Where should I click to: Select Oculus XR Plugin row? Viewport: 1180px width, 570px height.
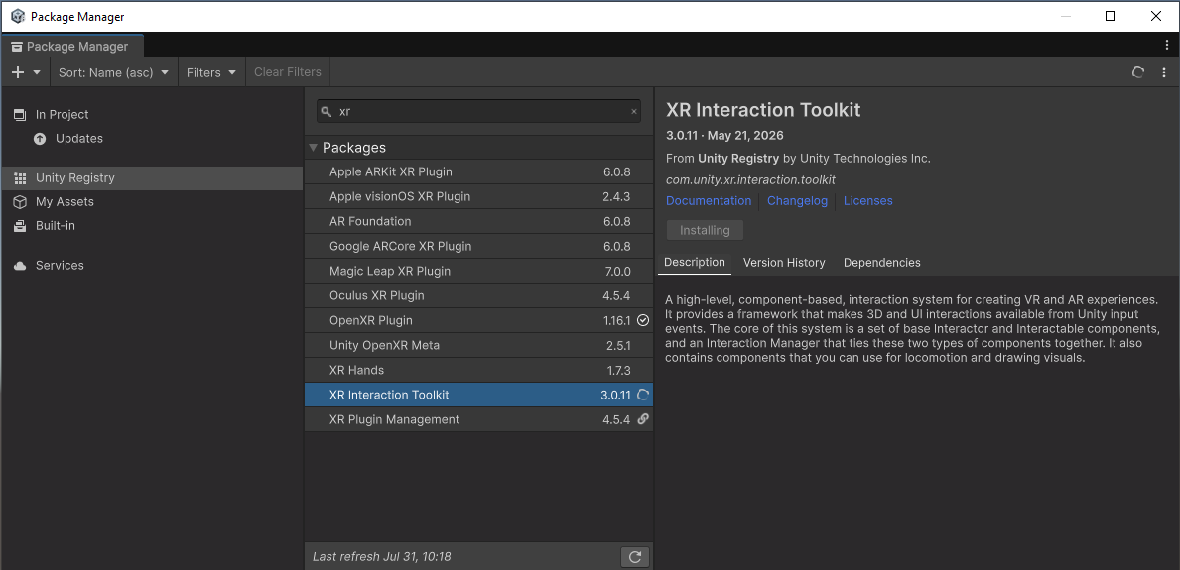point(478,295)
